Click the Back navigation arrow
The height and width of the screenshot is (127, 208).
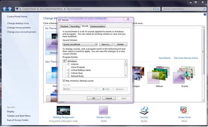pos(5,9)
